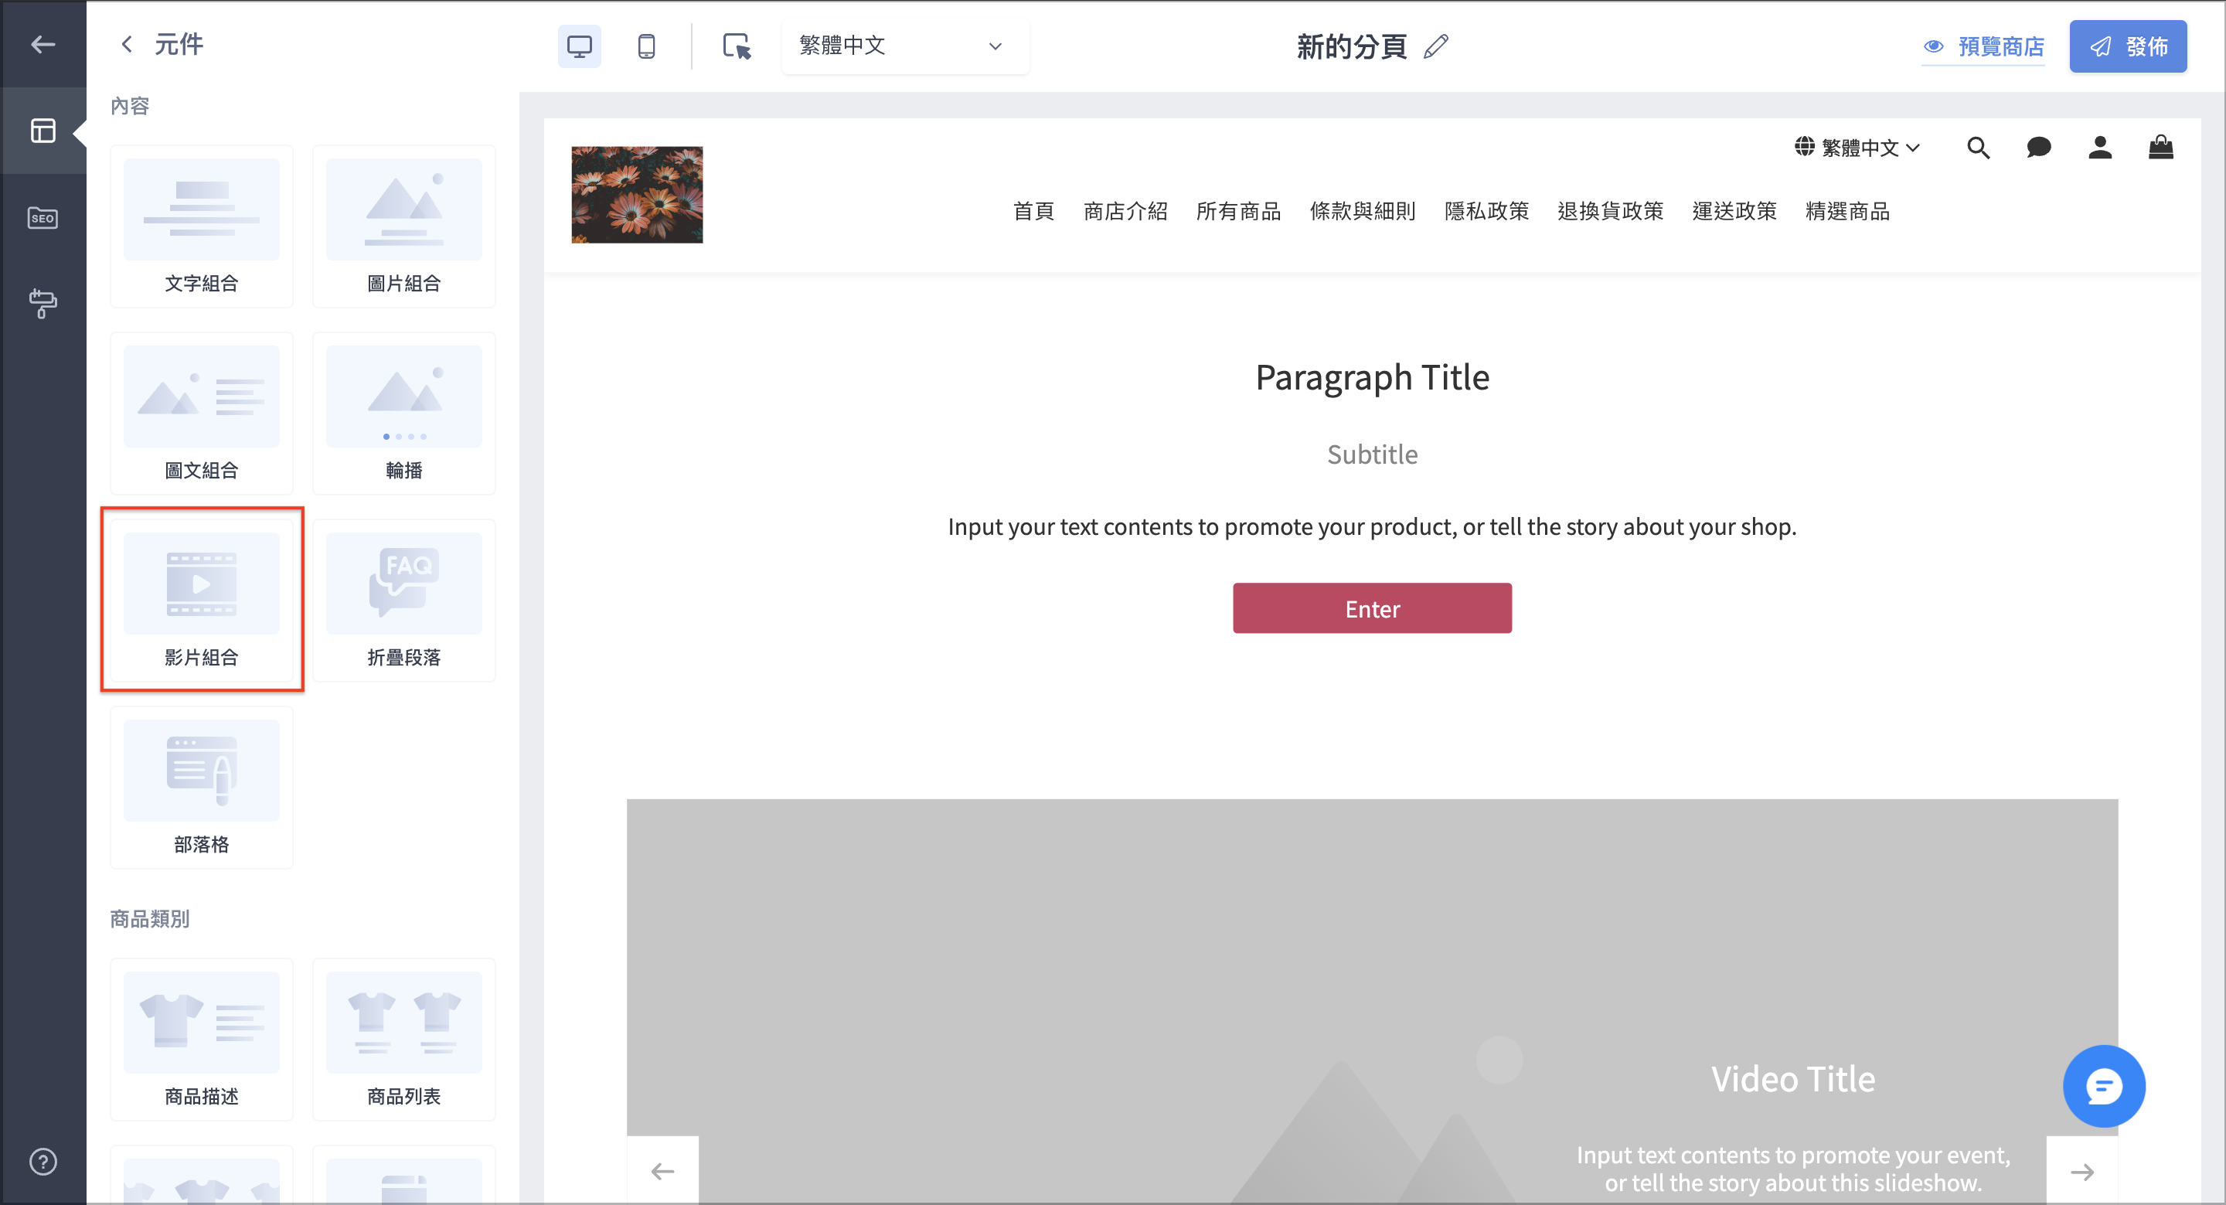The height and width of the screenshot is (1205, 2226).
Task: Click the 新的分頁 page title
Action: tap(1352, 46)
